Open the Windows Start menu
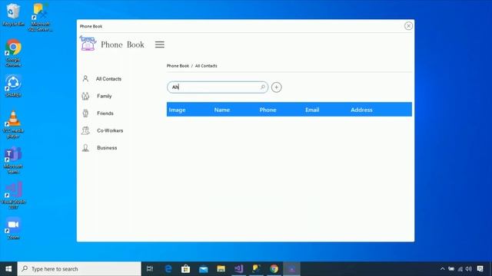 click(8, 269)
